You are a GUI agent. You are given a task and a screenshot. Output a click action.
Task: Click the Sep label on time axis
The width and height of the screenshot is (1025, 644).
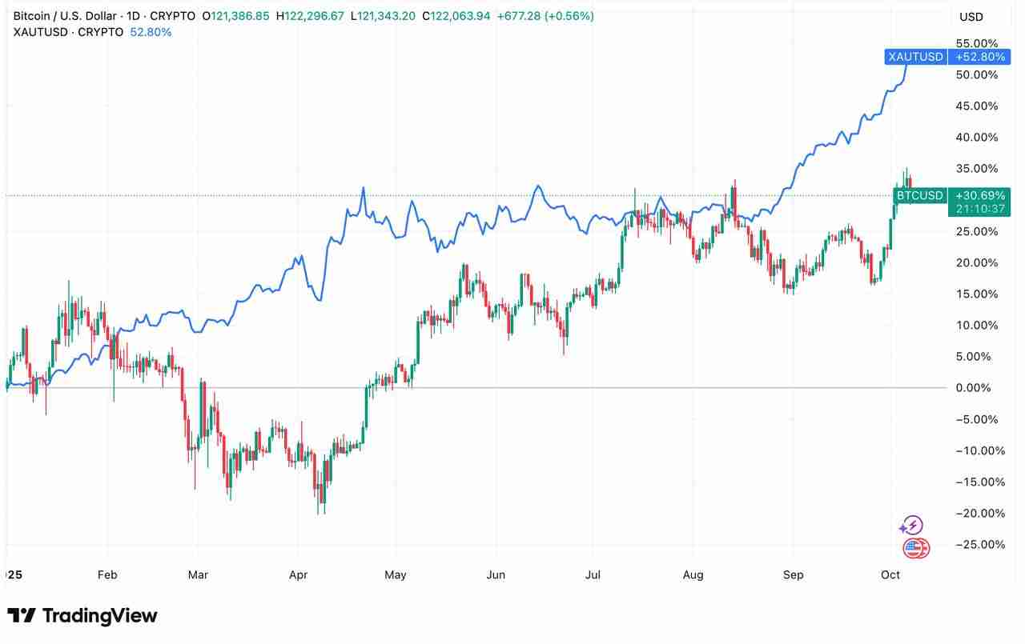[x=793, y=575]
